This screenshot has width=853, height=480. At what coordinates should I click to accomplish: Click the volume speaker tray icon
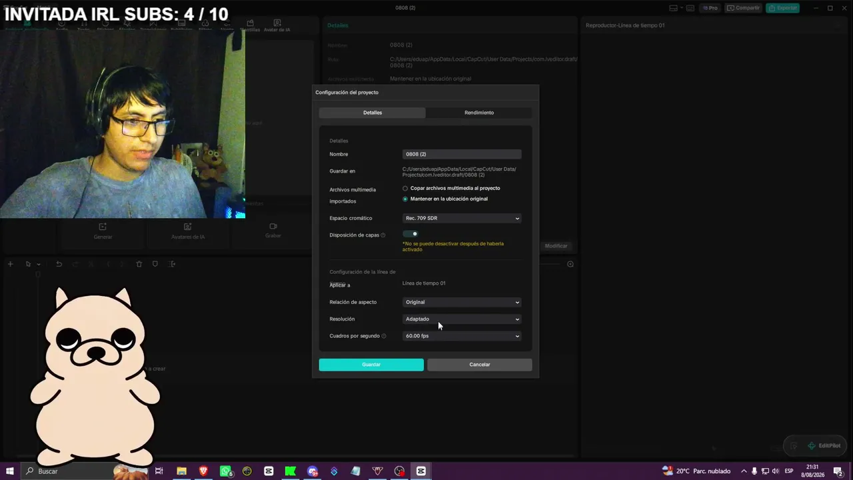point(775,471)
